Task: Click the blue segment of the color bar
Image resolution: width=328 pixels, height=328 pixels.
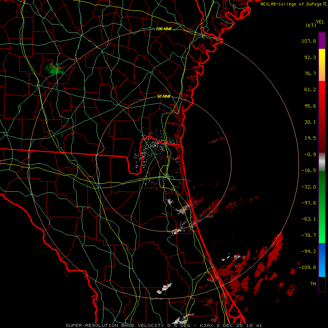Action: 322,260
